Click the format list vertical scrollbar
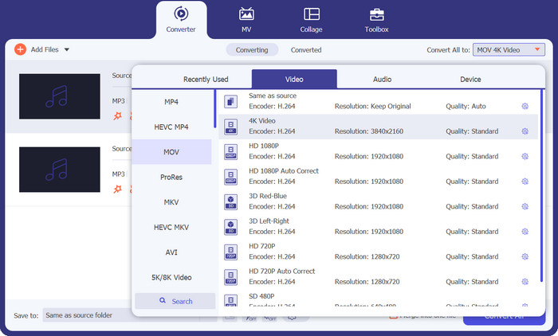 tap(215, 109)
